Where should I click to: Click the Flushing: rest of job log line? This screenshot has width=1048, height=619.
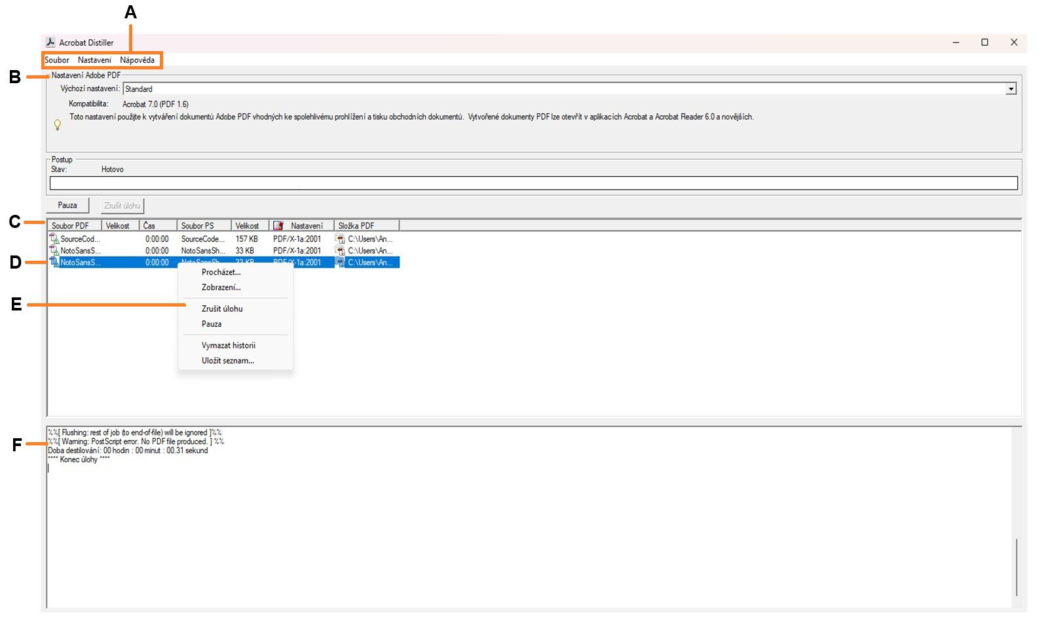click(135, 432)
